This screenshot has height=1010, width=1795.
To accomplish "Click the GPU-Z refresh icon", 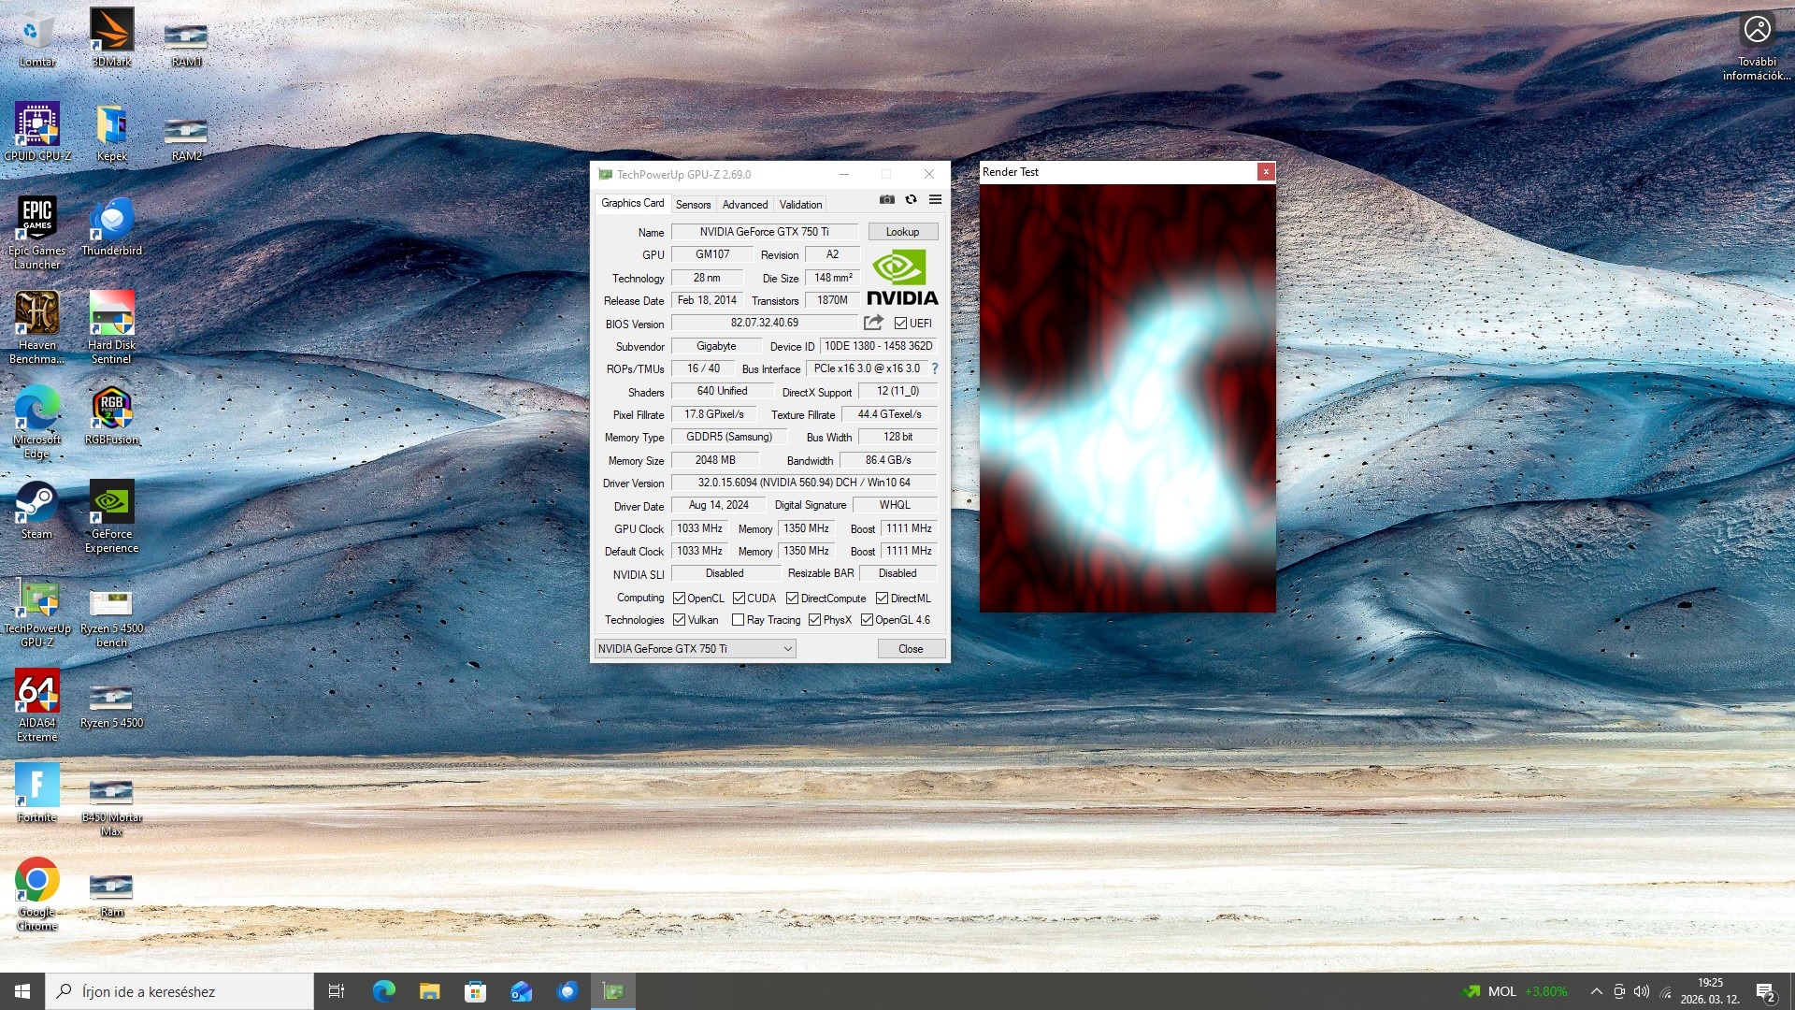I will tap(911, 199).
